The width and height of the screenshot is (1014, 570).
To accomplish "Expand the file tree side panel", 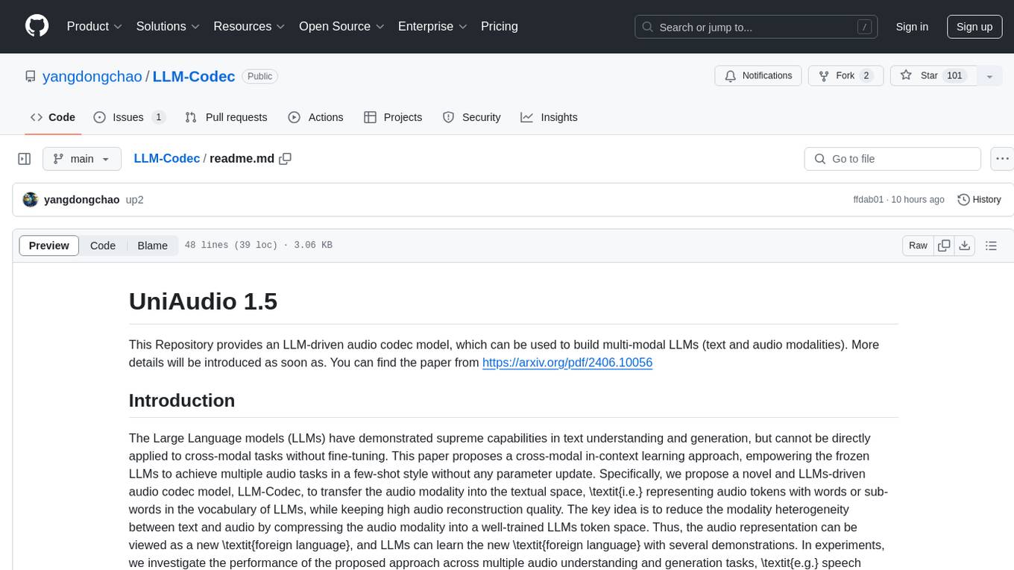I will tap(25, 159).
